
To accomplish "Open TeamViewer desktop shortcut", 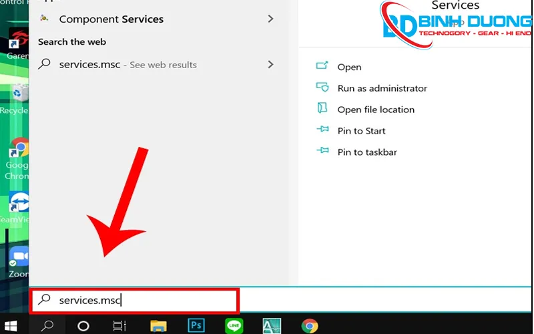I will 15,207.
